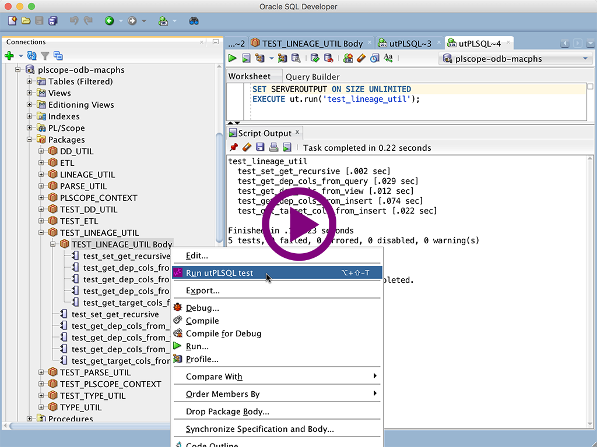Print the script output
The width and height of the screenshot is (597, 447).
click(x=273, y=147)
